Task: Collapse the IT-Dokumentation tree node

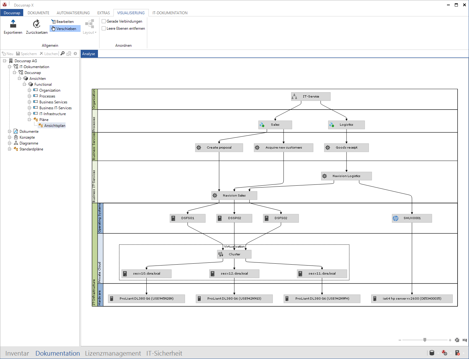Action: [10, 67]
